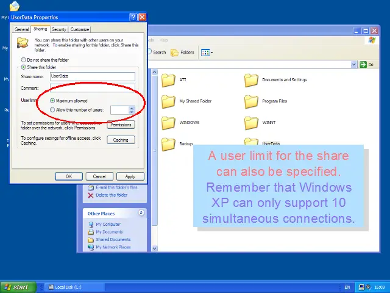Click the 16:09 taskbar clock
Screen dimensions: 390x293
click(380, 288)
